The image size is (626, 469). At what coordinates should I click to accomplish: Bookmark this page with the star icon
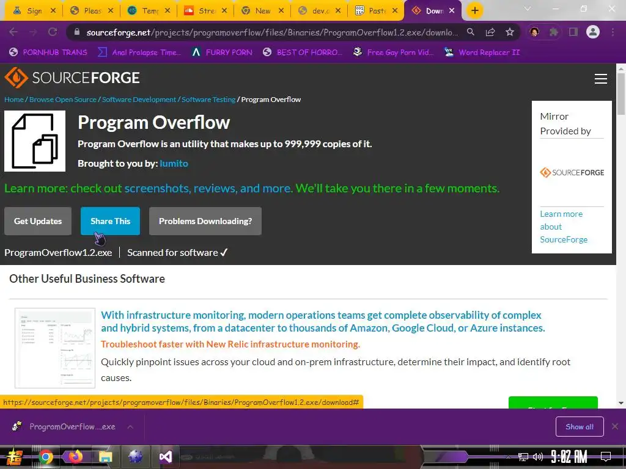pos(510,32)
